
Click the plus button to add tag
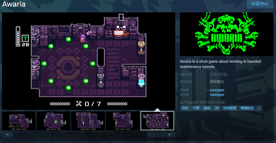[x=259, y=108]
